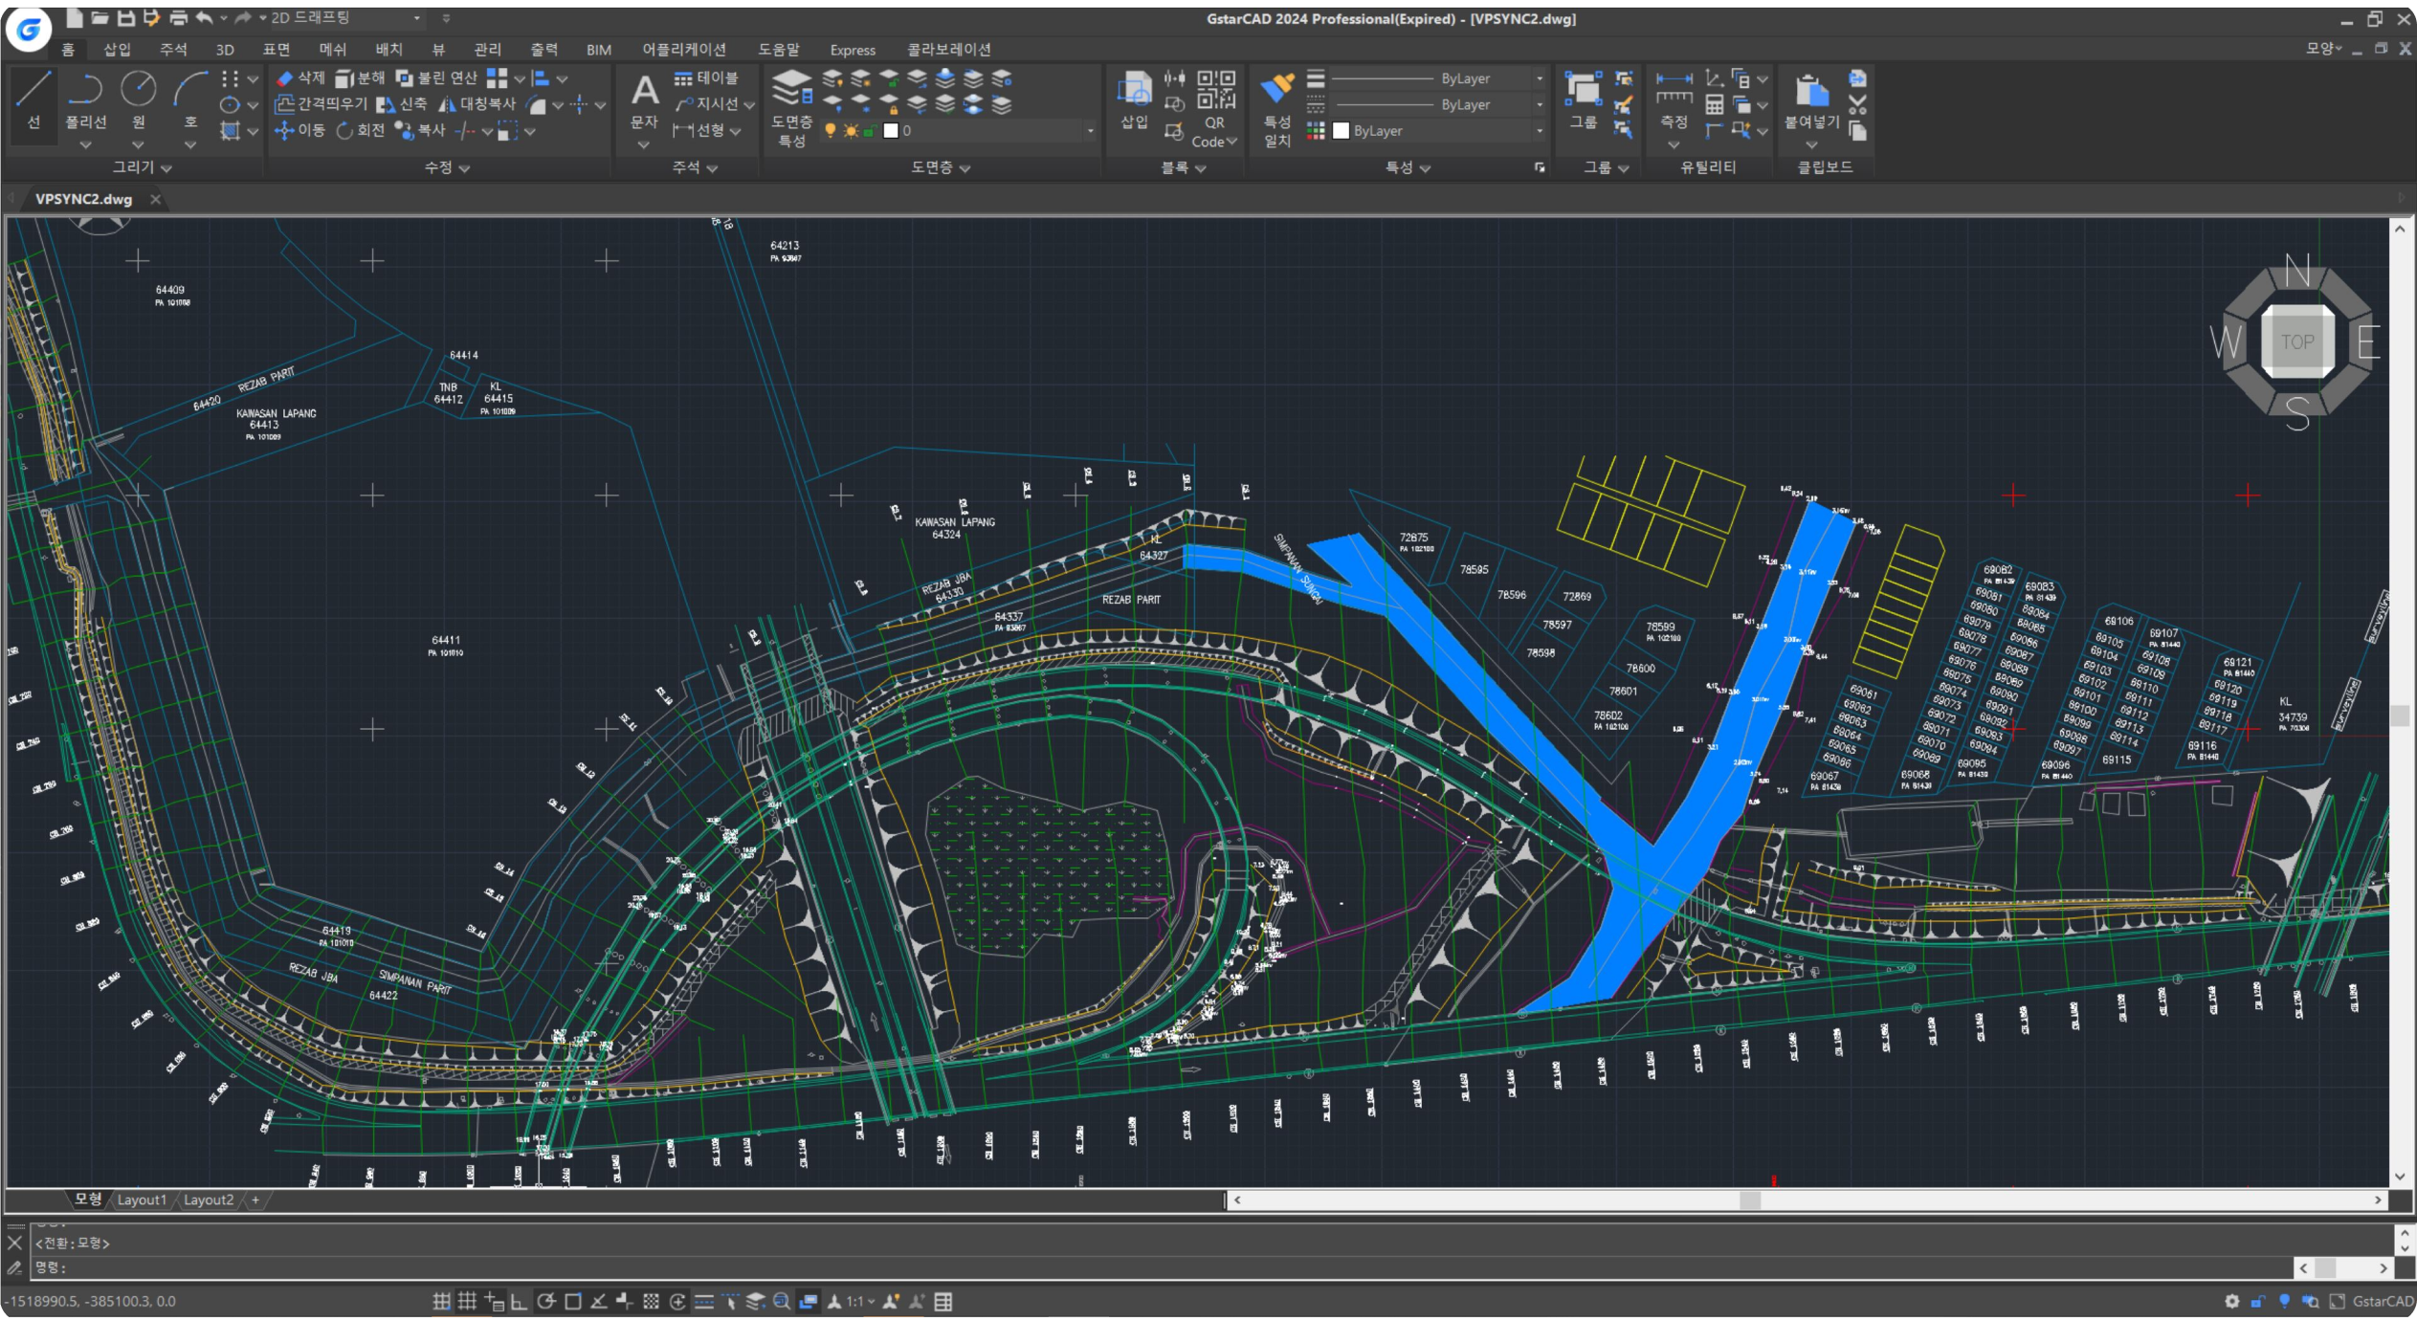
Task: Open the ByLayer color dropdown
Action: 1539,131
